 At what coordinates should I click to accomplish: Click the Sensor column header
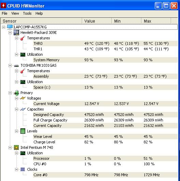click(x=42, y=21)
